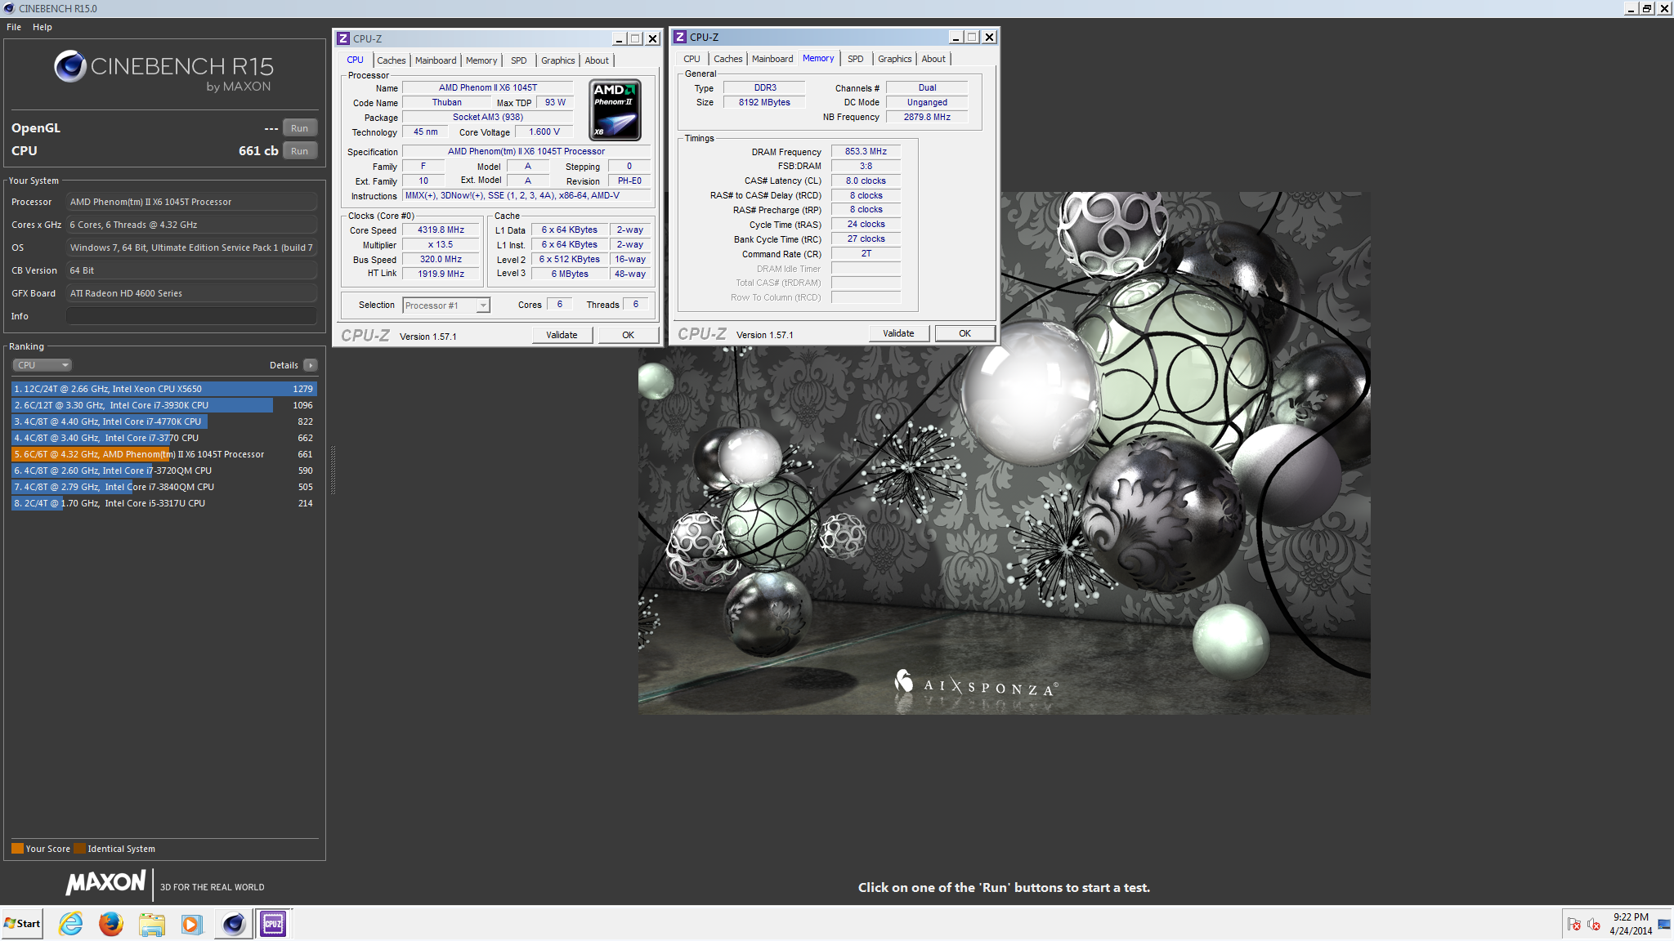Screen dimensions: 1674x941
Task: Click the DRAM Frequency value 853.3 MHz
Action: pyautogui.click(x=866, y=151)
